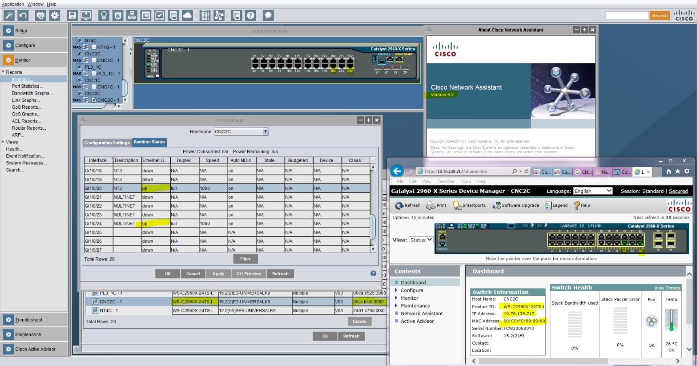This screenshot has width=697, height=366.
Task: Click Apply button in Port Settings
Action: click(218, 273)
